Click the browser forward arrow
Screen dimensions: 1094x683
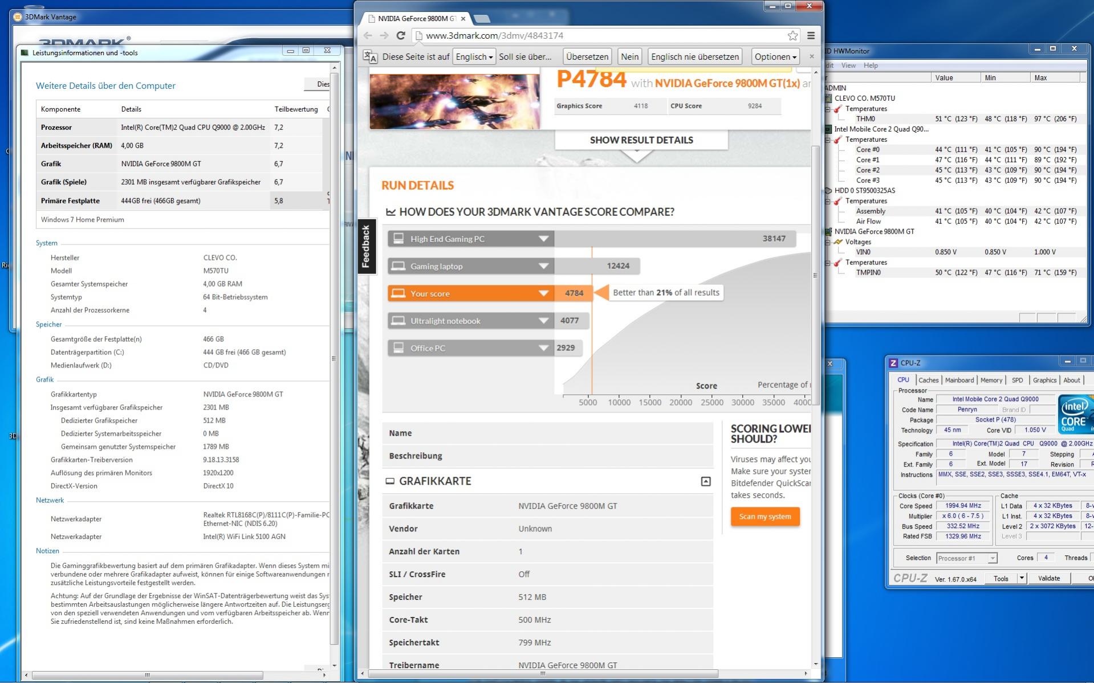pos(384,35)
